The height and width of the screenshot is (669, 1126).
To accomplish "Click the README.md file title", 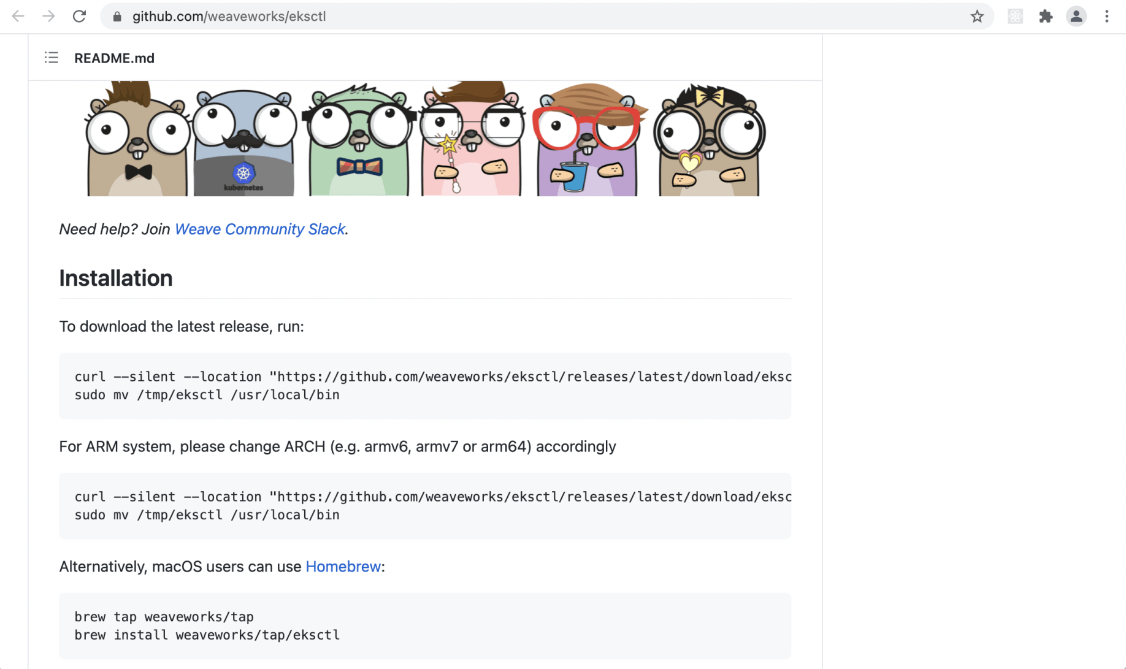I will [x=114, y=58].
